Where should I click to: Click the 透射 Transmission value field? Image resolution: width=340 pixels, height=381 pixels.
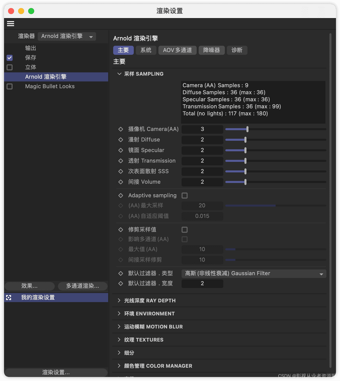202,161
